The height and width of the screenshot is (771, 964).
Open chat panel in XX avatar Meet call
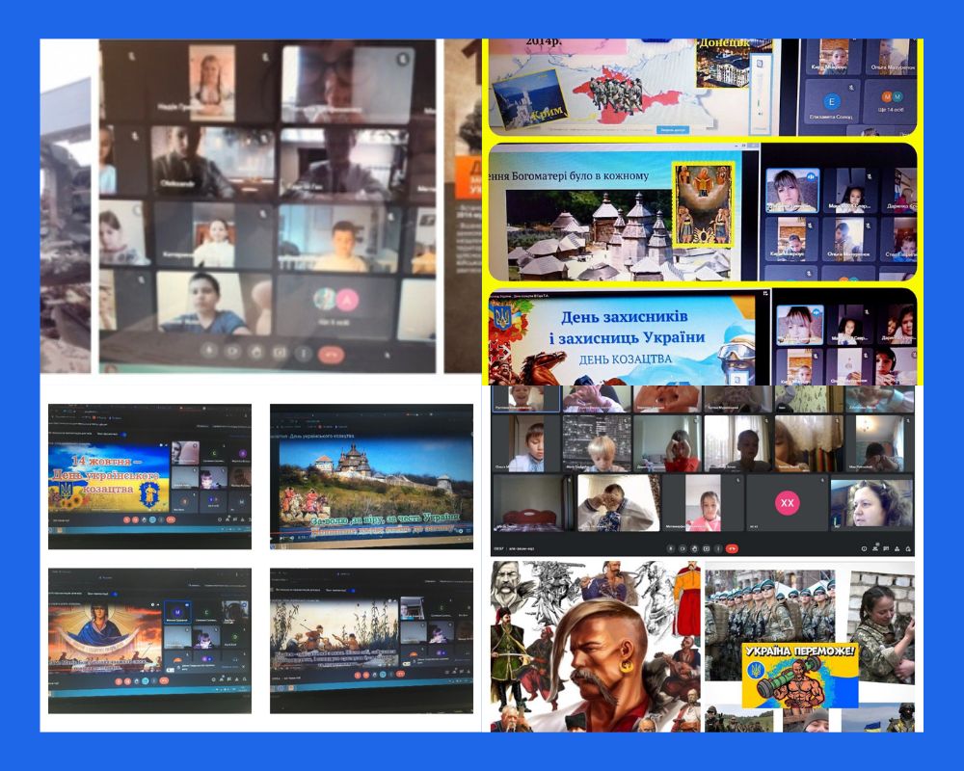click(886, 548)
